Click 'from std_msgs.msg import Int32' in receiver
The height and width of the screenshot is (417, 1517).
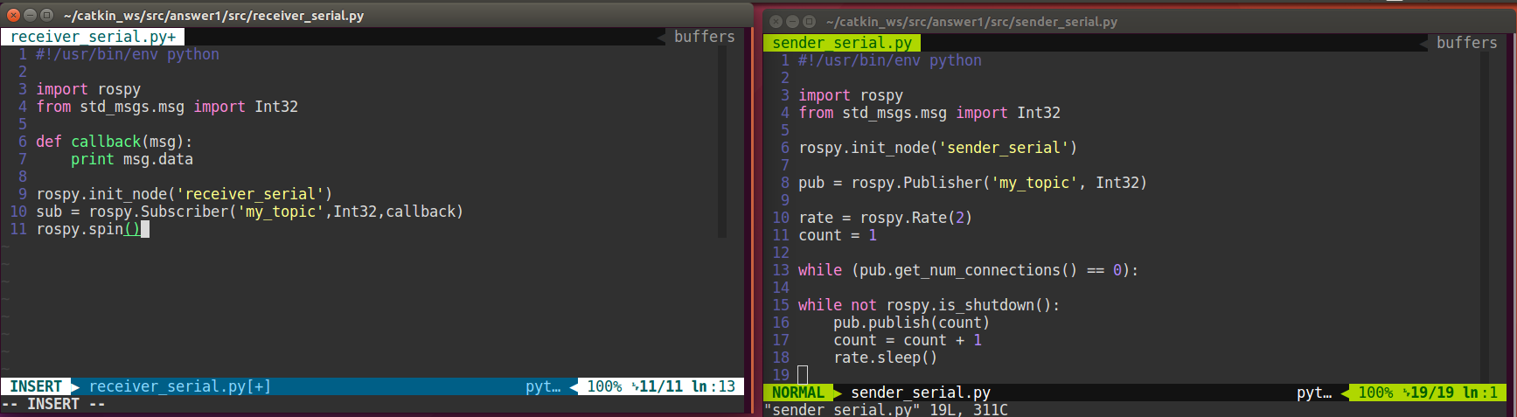click(167, 107)
